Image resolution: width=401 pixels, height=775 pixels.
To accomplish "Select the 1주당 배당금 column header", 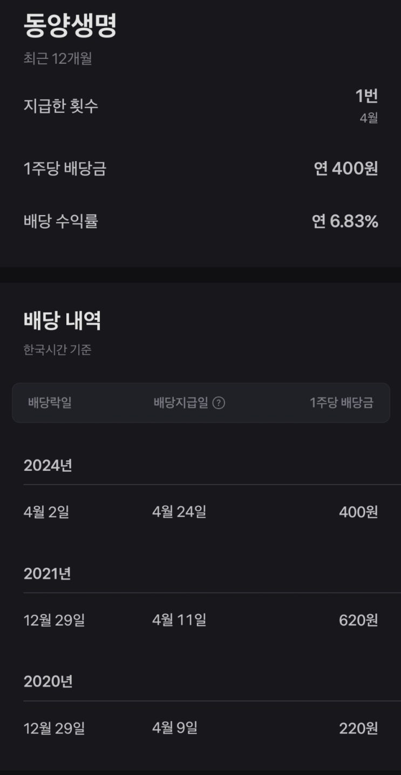I will (x=341, y=403).
